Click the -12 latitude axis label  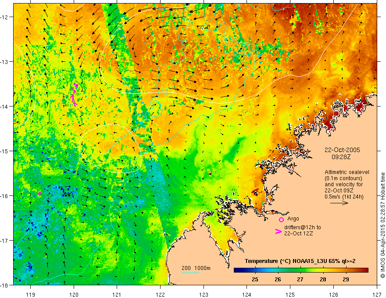5,17
